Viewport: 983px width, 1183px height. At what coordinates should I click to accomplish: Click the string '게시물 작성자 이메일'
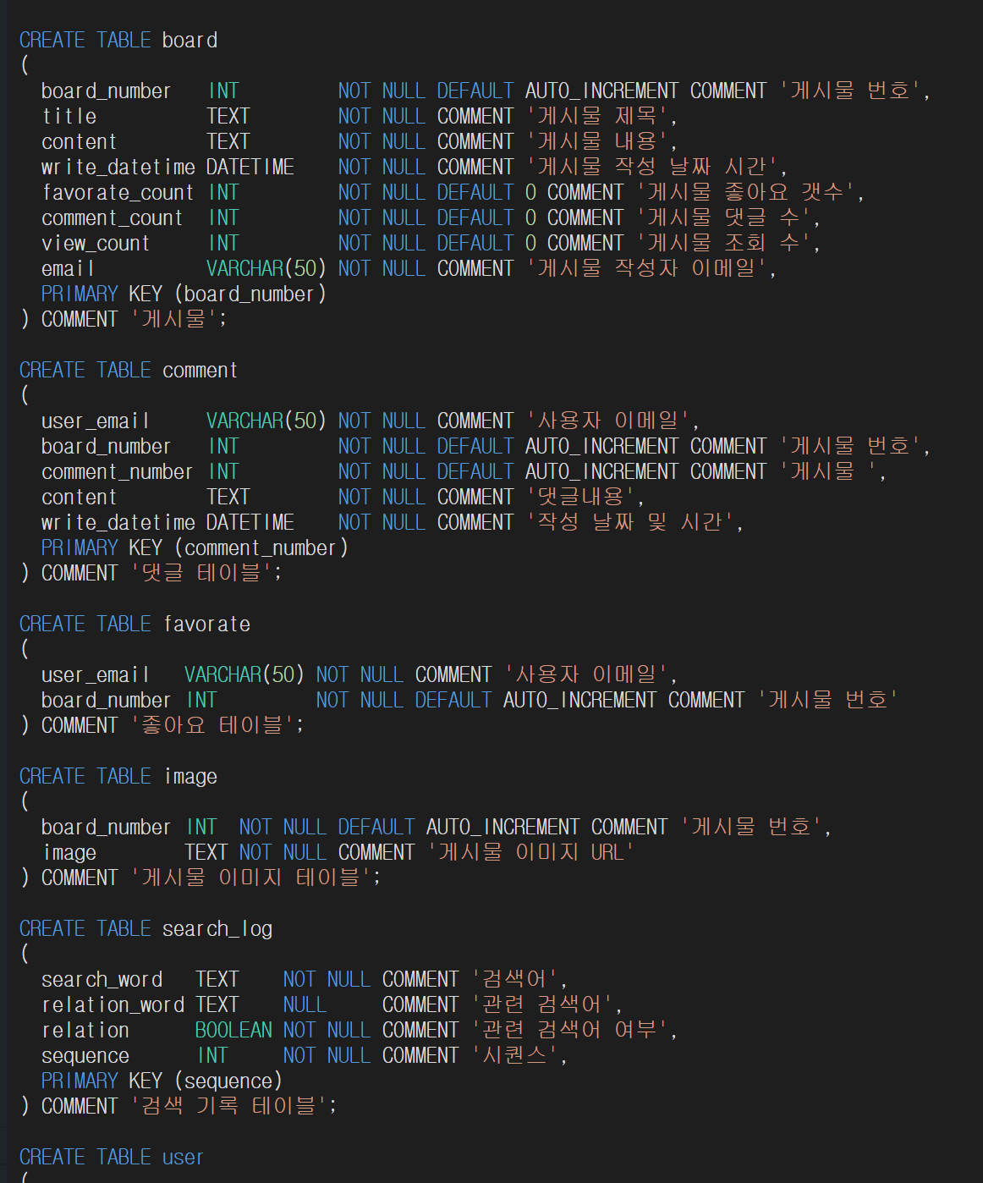tap(647, 268)
